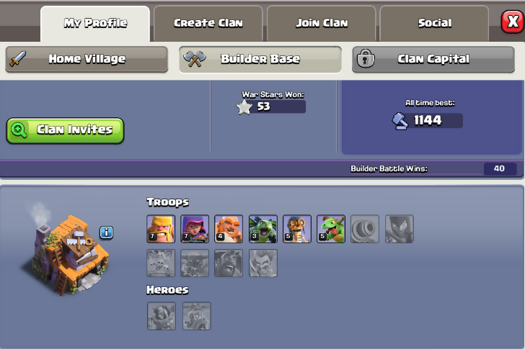Switch to the Create Clan tab
The image size is (525, 349).
[x=208, y=23]
